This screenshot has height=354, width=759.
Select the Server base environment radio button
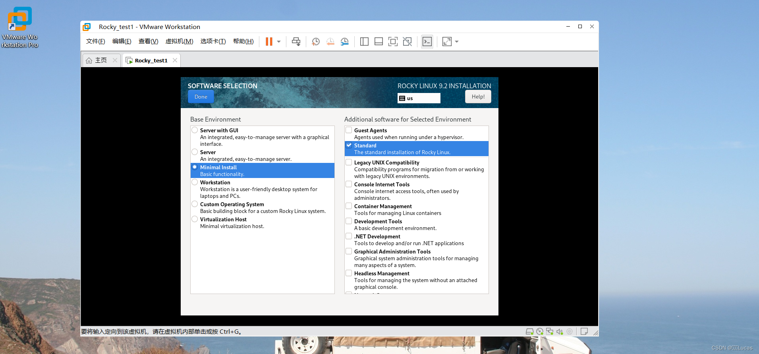point(195,152)
